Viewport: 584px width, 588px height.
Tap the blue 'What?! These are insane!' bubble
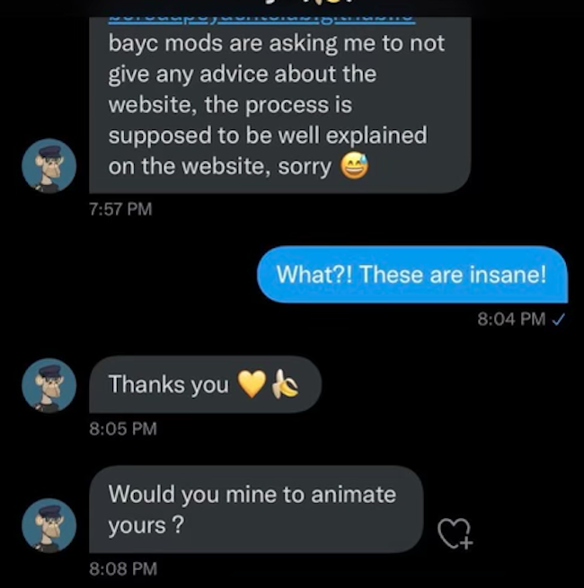(x=411, y=274)
